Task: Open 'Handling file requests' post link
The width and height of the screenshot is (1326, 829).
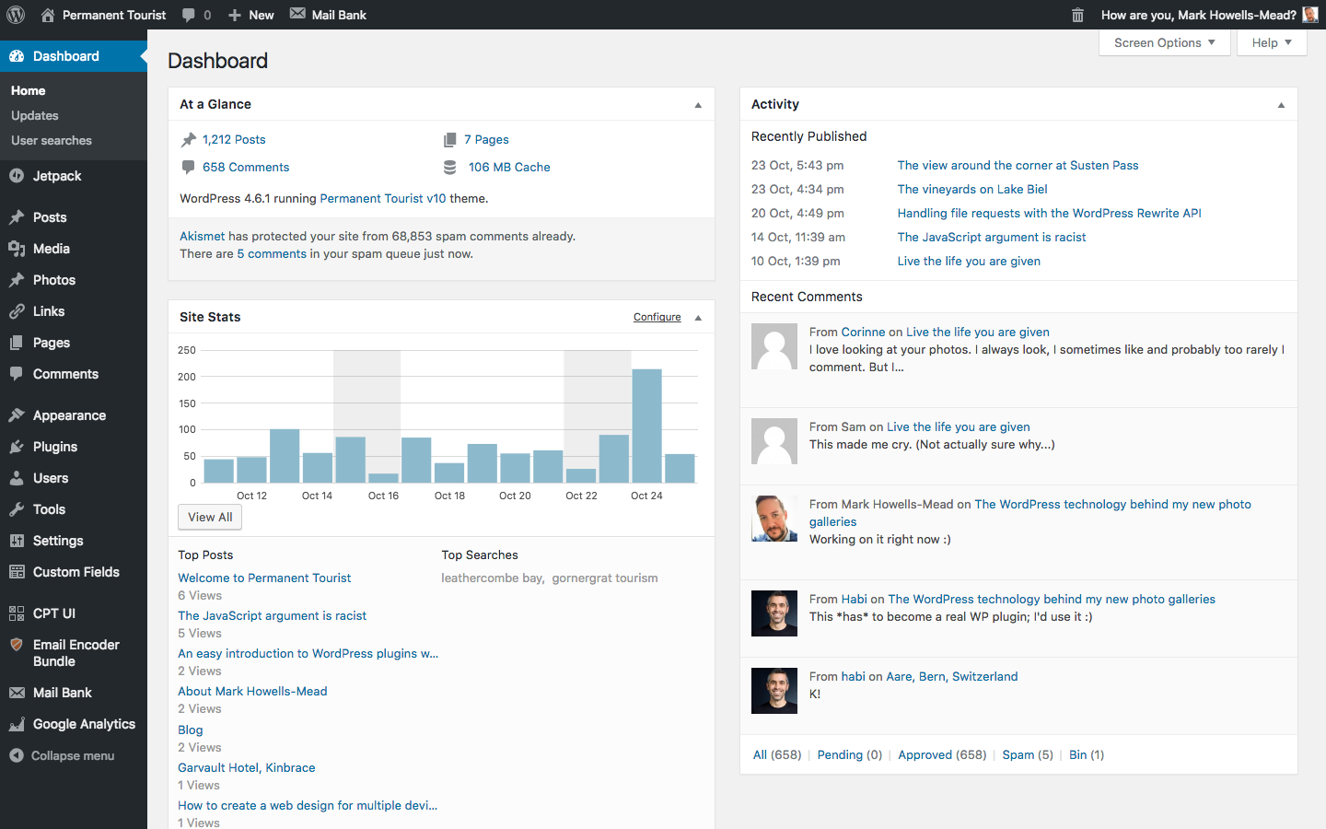Action: [x=1049, y=213]
